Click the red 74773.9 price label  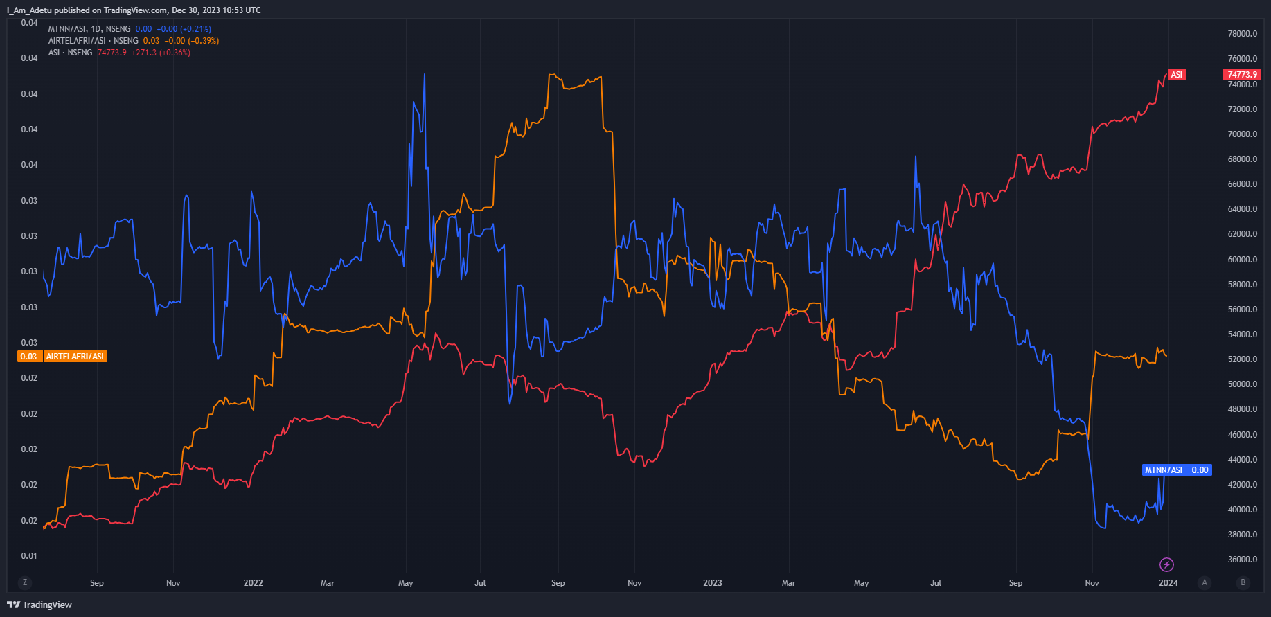1242,75
